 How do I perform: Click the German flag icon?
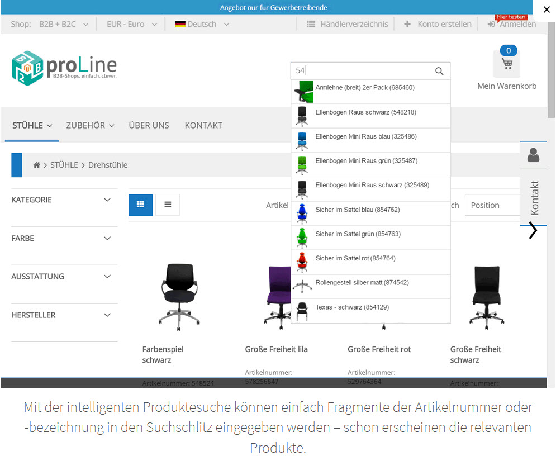180,24
